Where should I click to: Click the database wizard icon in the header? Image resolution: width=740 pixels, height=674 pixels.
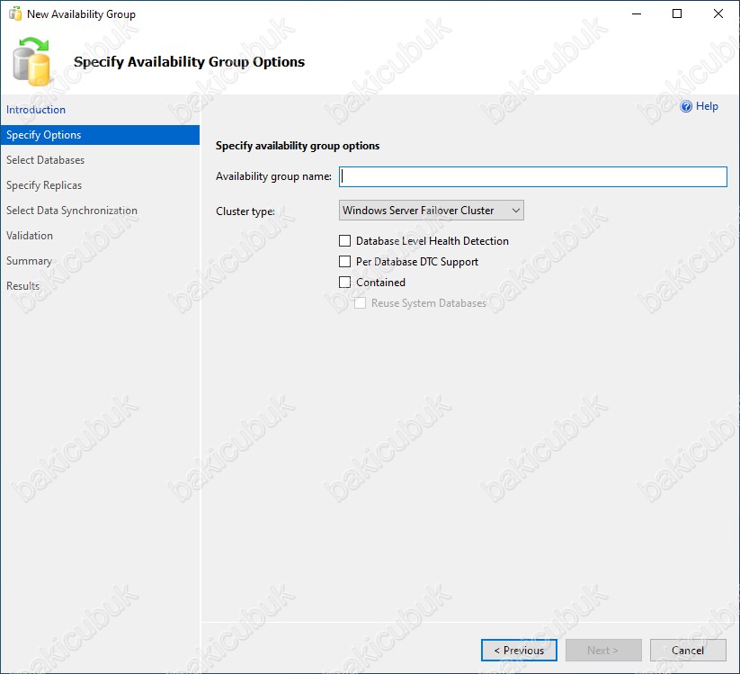coord(31,62)
